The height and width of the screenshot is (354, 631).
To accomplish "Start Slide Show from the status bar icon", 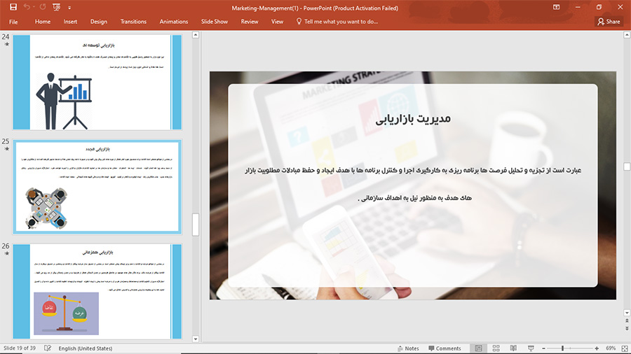I will [531, 348].
